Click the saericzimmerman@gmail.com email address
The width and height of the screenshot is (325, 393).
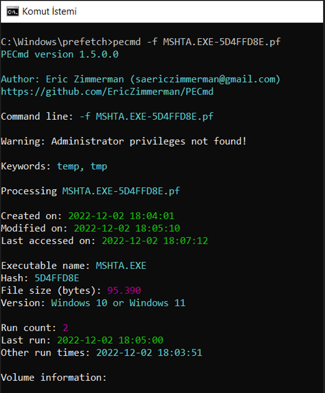(205, 79)
